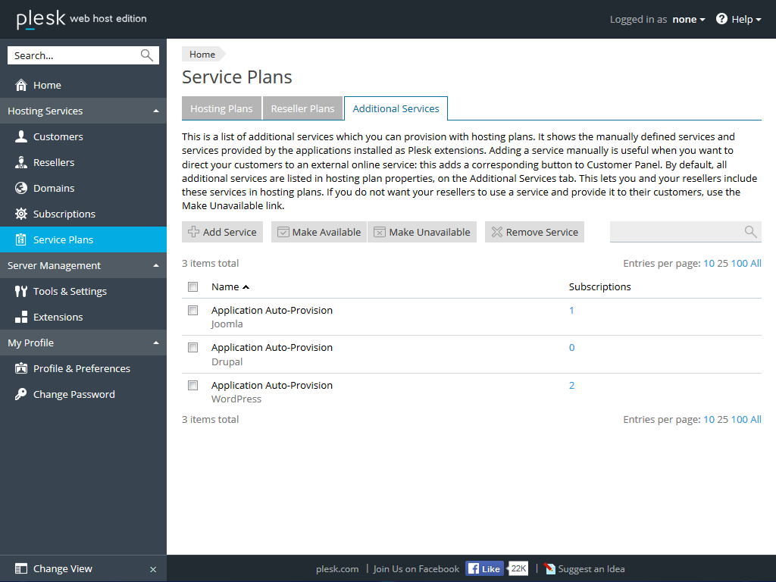The width and height of the screenshot is (776, 582).
Task: Toggle the select-all checkbox in table header
Action: click(193, 286)
